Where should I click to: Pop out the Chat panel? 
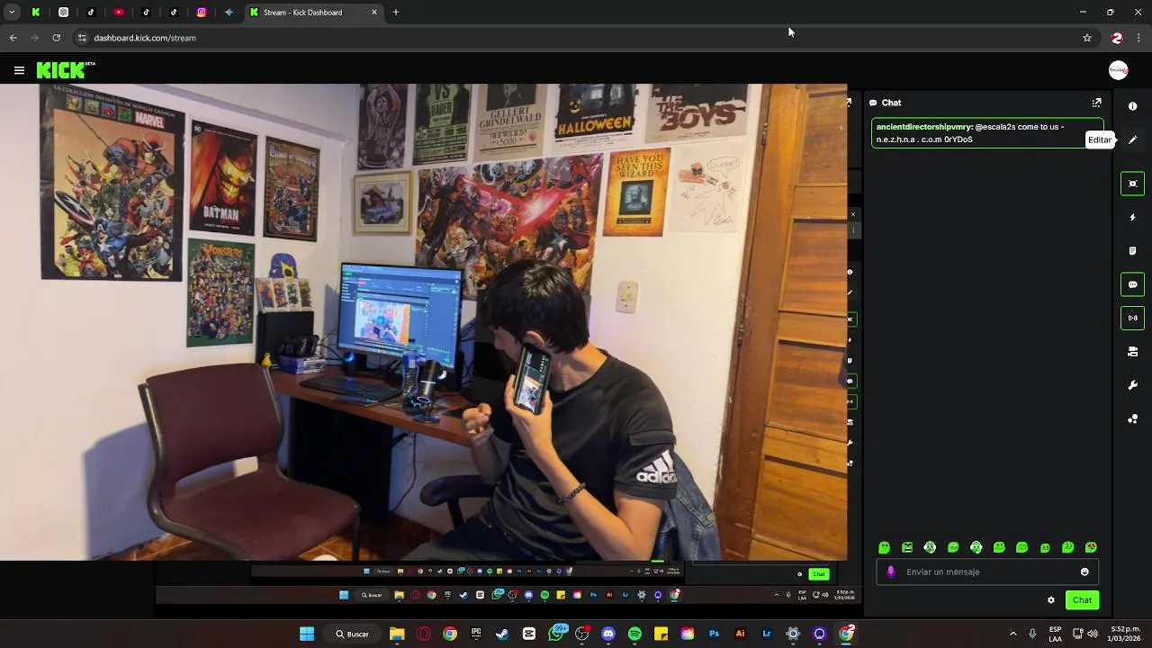pos(1096,103)
